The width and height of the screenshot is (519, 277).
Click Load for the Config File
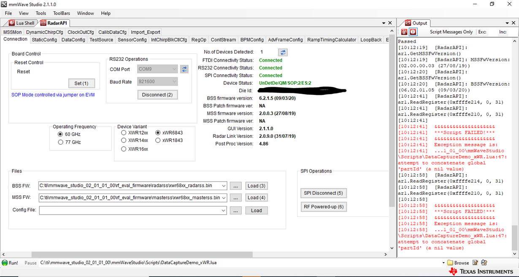pyautogui.click(x=257, y=210)
